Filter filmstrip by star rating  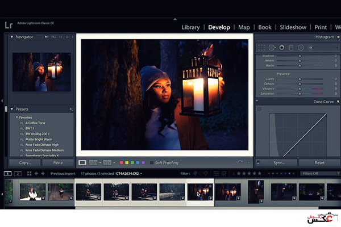coord(249,174)
